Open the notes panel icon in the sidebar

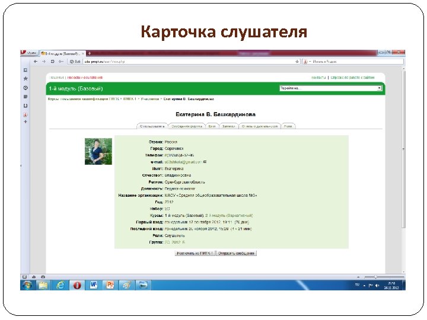coord(26,97)
